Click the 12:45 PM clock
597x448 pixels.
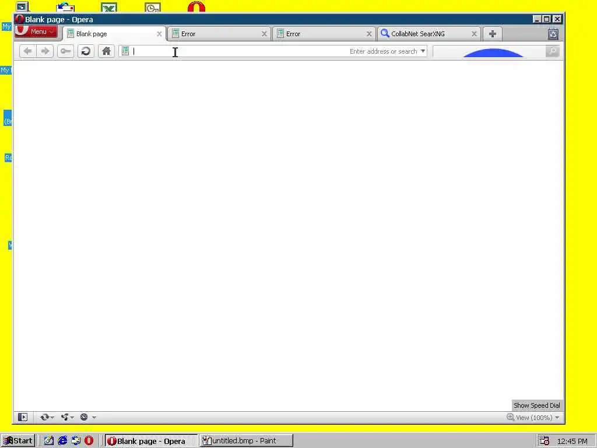click(x=573, y=441)
